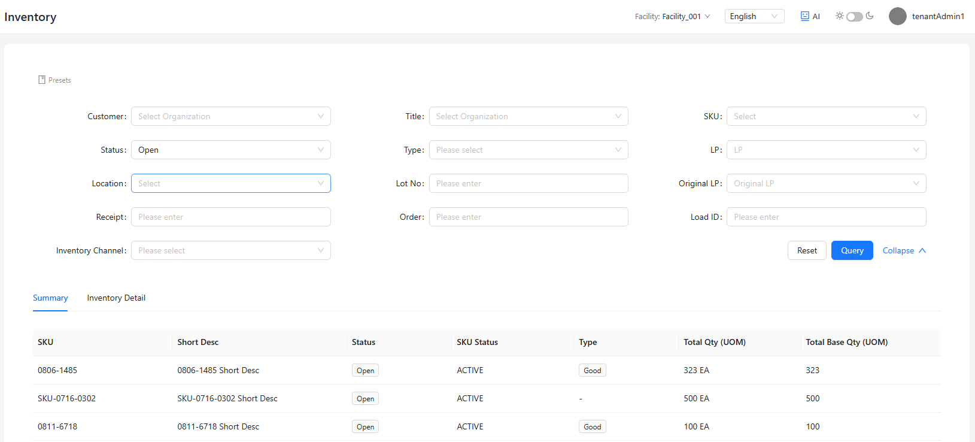
Task: Click the tenantAdmin1 username
Action: (x=938, y=16)
